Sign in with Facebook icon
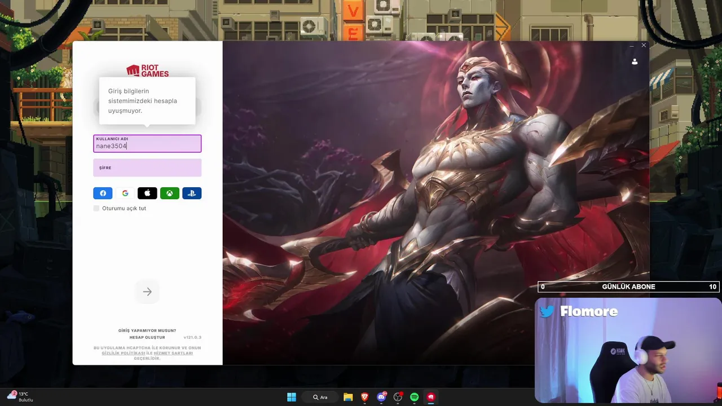722x406 pixels. [x=103, y=193]
